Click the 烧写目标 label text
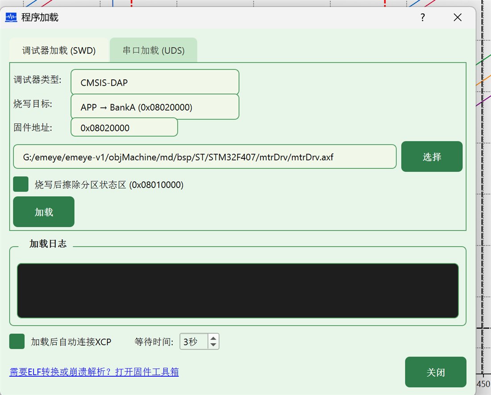 tap(33, 104)
